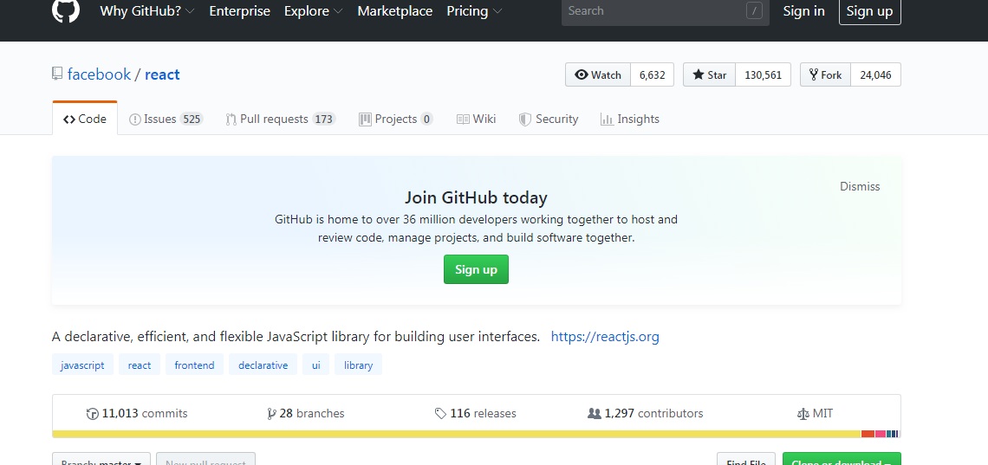
Task: Click the Find File button
Action: (746, 459)
